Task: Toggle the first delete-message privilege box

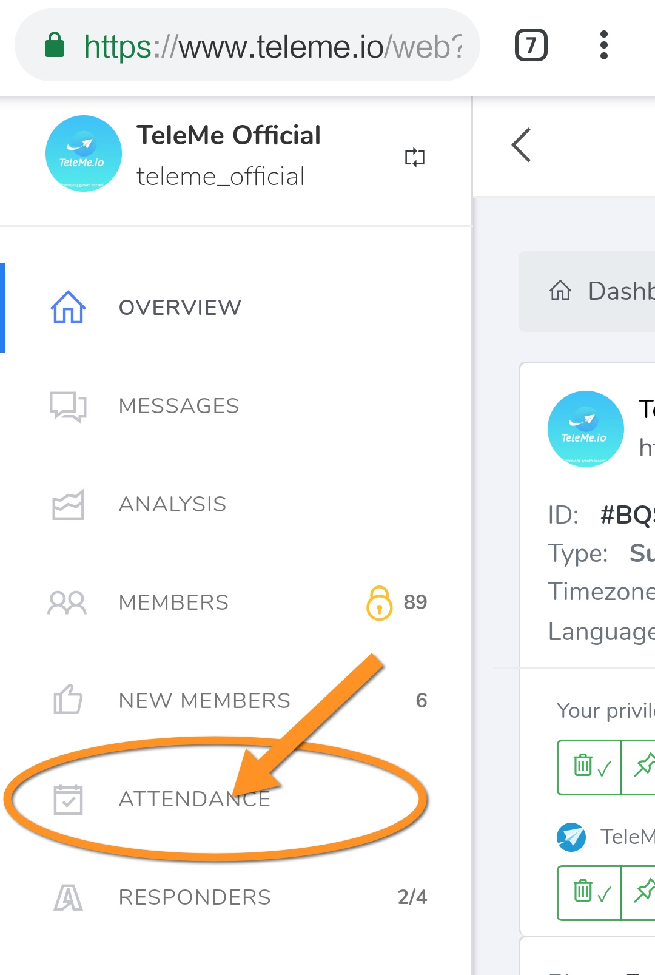Action: coord(590,767)
